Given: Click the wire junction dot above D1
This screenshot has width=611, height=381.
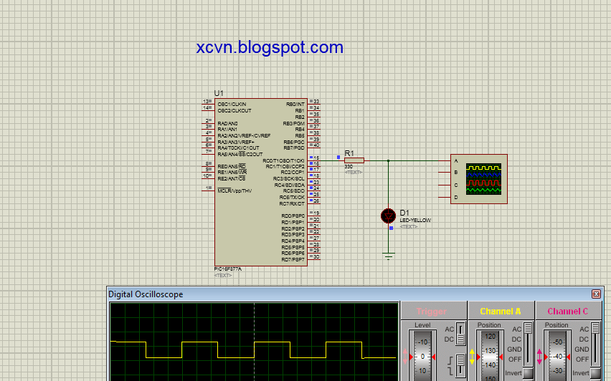Looking at the screenshot, I should pyautogui.click(x=388, y=160).
